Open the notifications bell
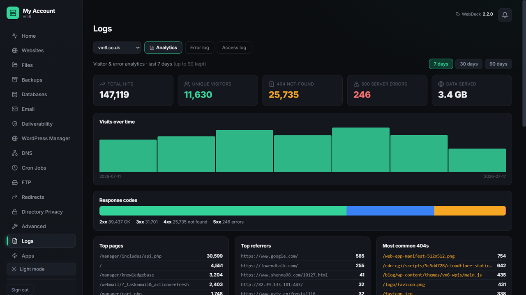Screen dimensions: 526x295 [505, 15]
